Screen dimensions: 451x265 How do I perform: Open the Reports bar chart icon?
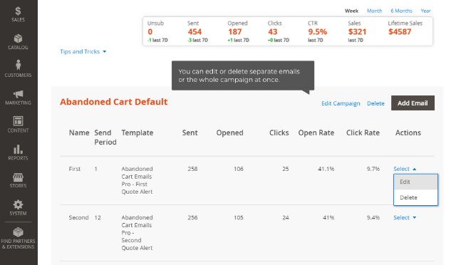tap(18, 150)
